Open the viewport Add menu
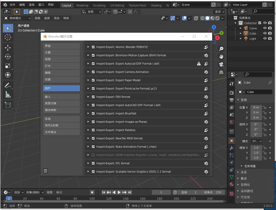 click(x=57, y=18)
